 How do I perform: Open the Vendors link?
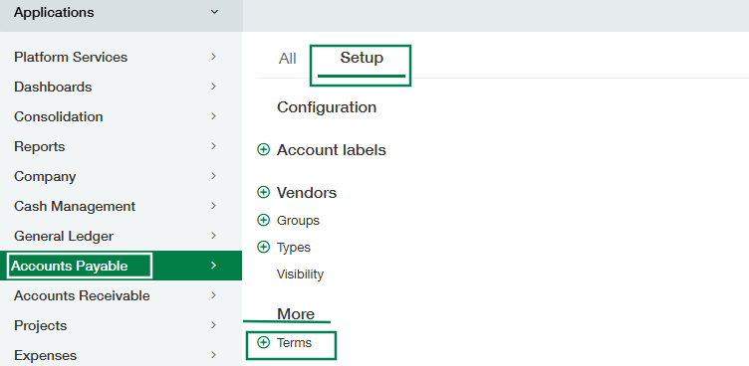pos(307,192)
